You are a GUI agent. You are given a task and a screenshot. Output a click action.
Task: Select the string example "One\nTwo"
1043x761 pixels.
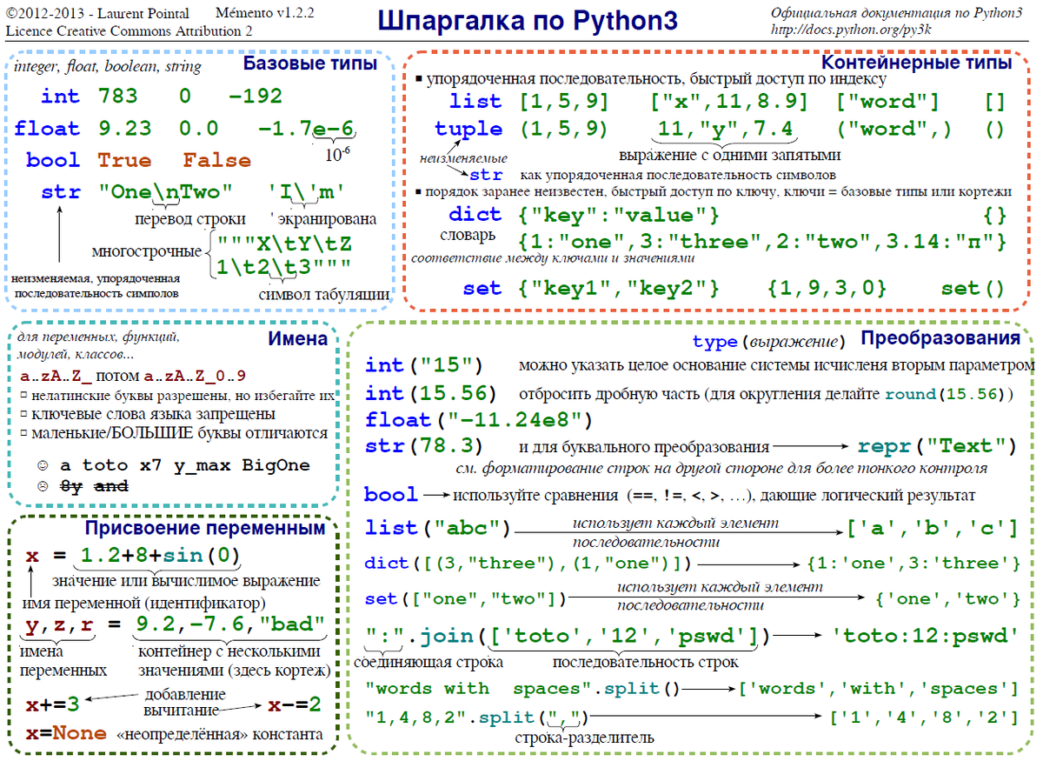coord(166,191)
